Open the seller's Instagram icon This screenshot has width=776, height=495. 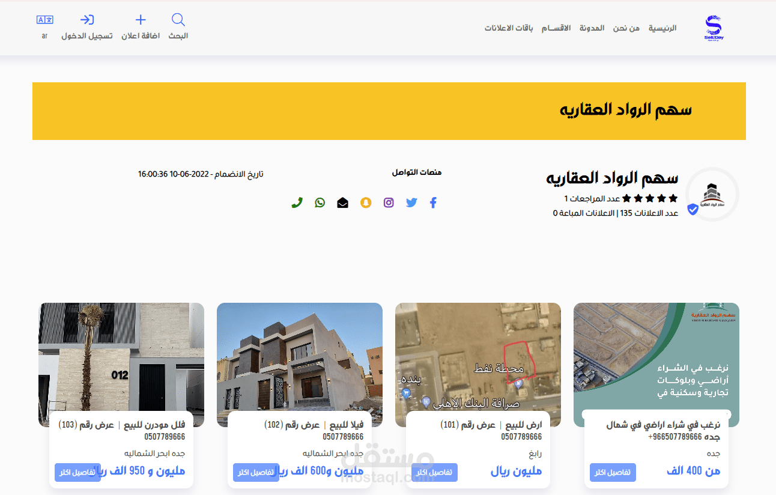[x=389, y=203]
